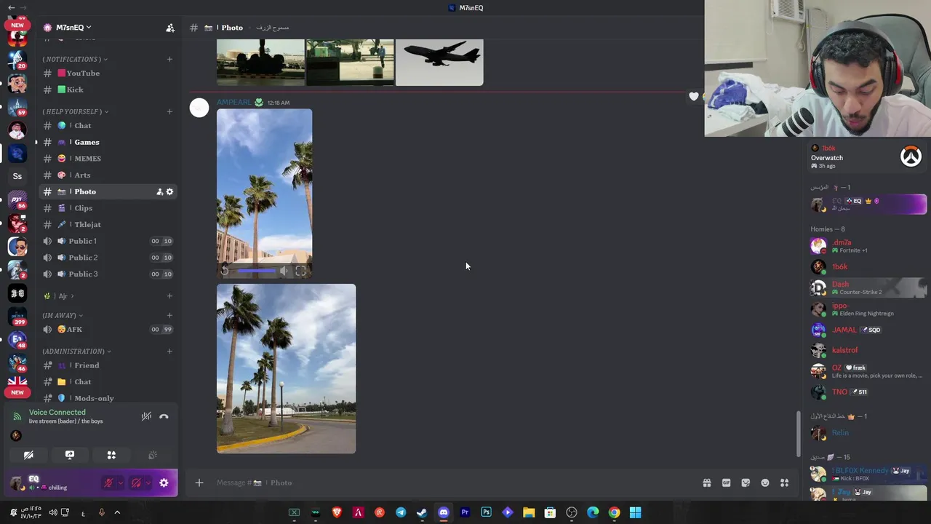
Task: Join the AFK voice channel
Action: click(108, 330)
